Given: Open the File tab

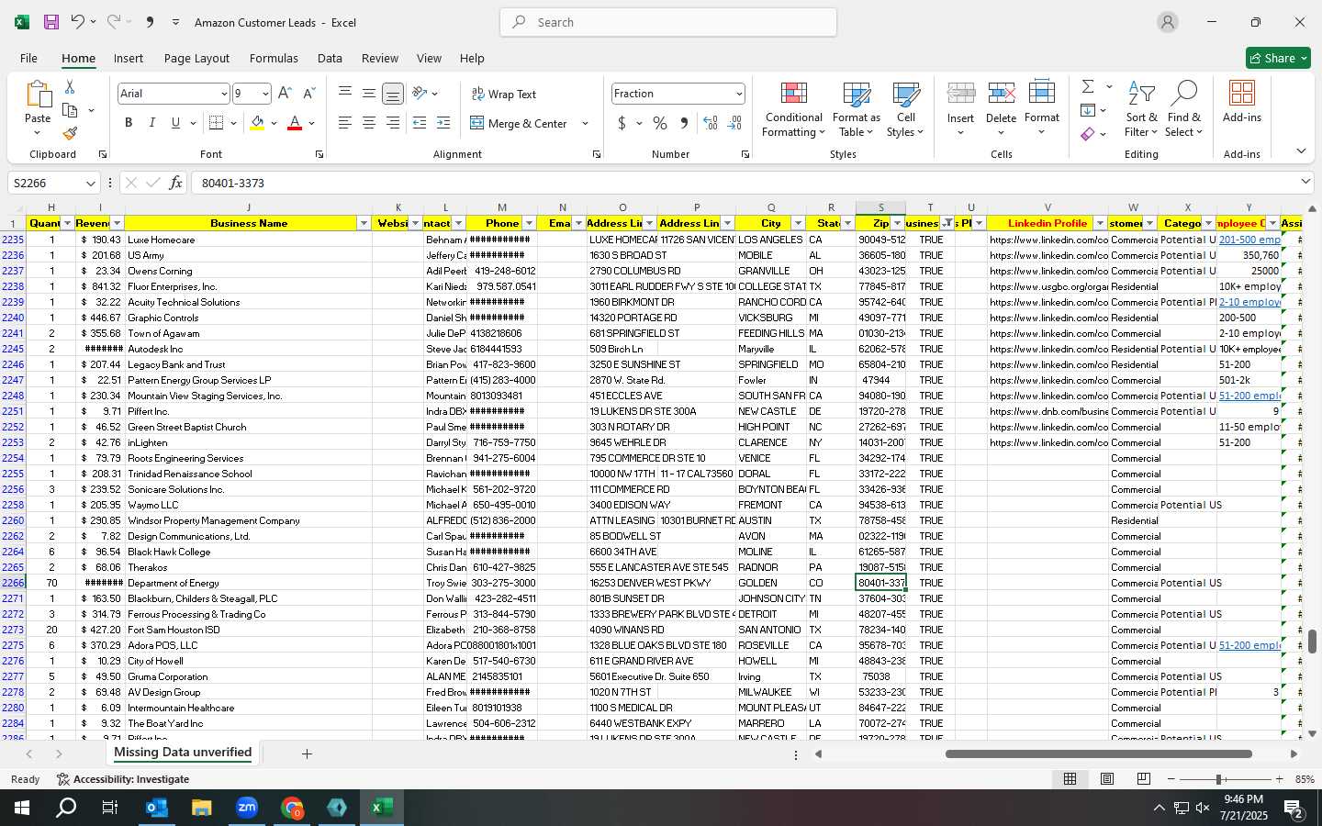Looking at the screenshot, I should (x=28, y=58).
